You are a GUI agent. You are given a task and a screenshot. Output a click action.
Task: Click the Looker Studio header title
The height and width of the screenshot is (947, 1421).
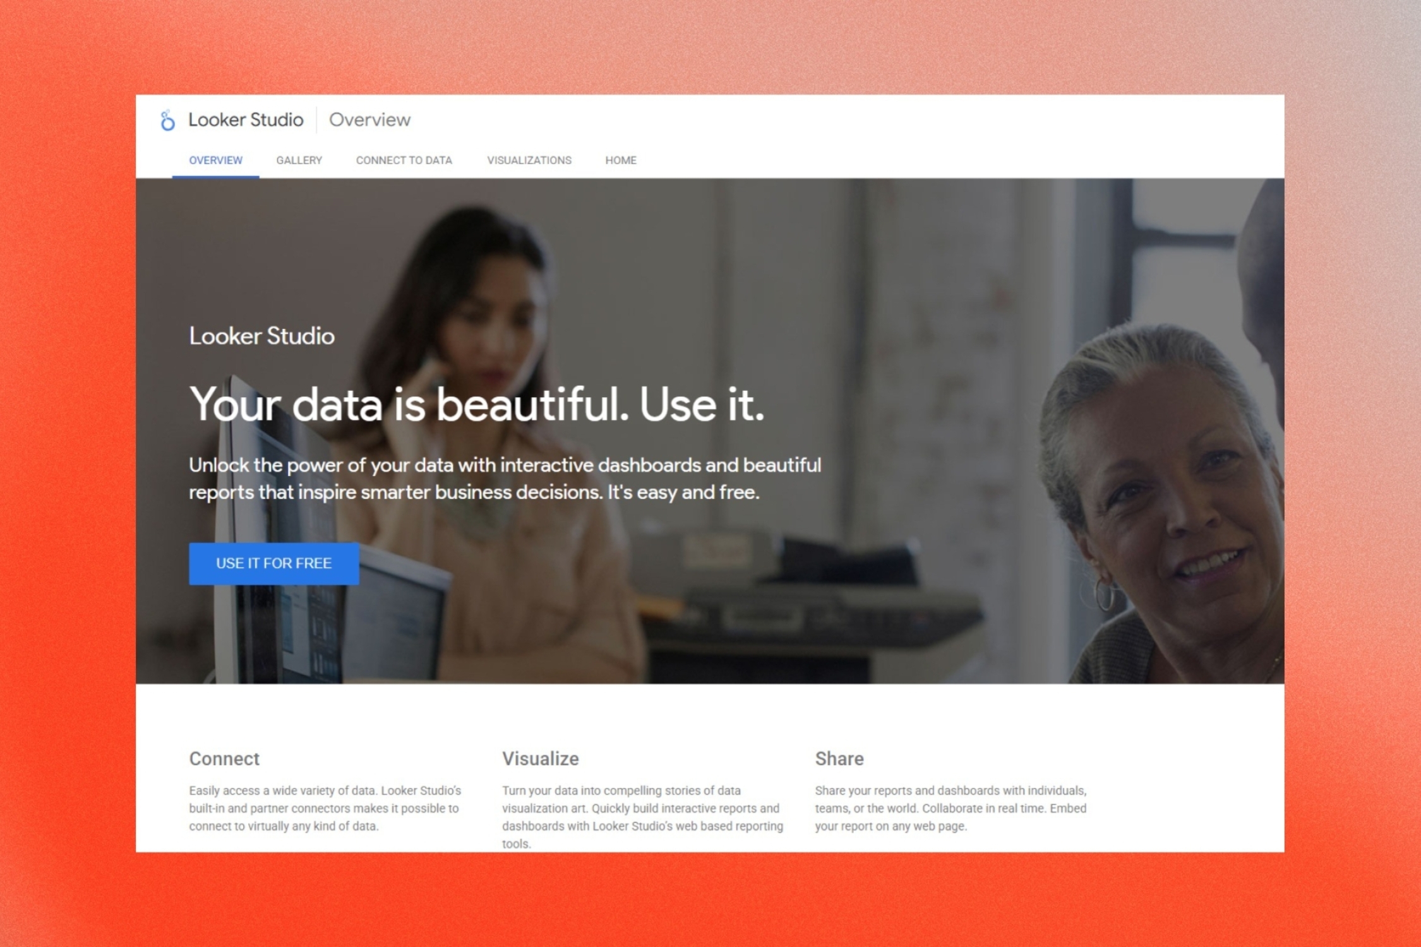pyautogui.click(x=246, y=120)
